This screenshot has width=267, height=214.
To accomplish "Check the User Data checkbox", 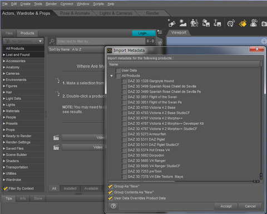I will (x=118, y=70).
